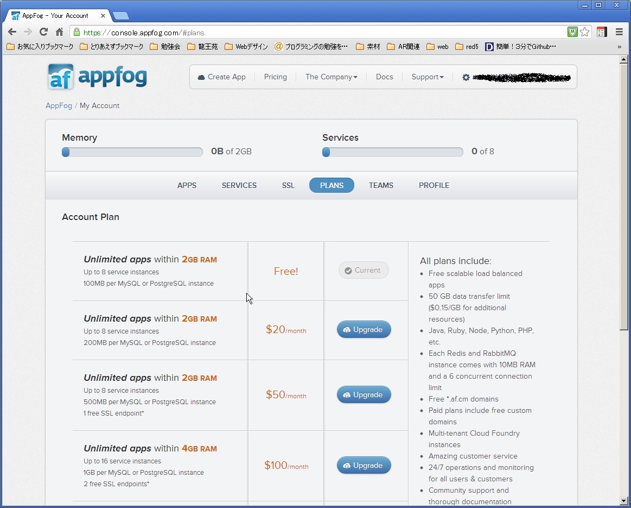Open the プログラミングの勉強を bookmark

click(x=311, y=47)
